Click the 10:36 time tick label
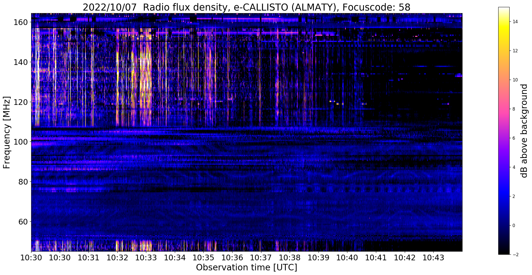Screen dimensions: 532x275 click(x=233, y=258)
